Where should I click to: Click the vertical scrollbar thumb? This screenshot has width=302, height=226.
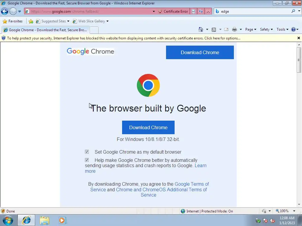pos(299,60)
